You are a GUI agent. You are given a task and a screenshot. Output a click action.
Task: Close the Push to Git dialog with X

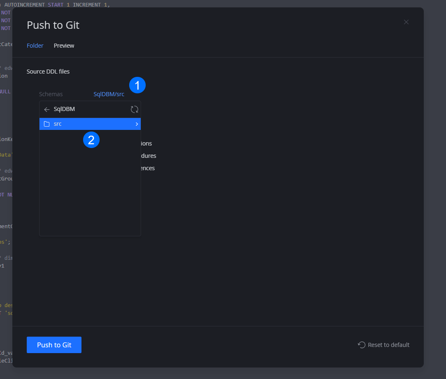click(x=406, y=22)
